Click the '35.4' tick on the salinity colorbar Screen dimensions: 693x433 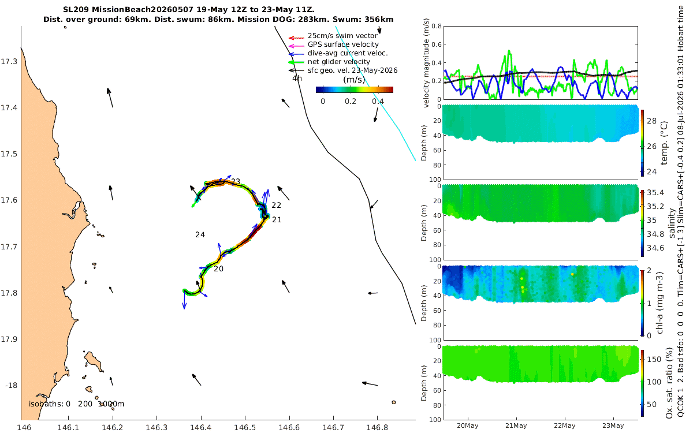654,192
